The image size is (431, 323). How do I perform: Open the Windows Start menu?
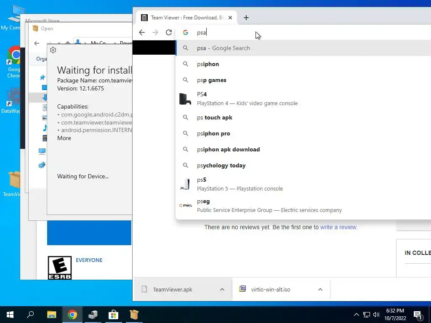(x=10, y=315)
